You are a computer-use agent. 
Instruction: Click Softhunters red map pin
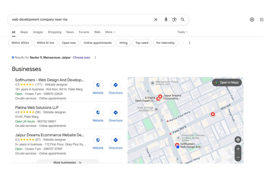177,145
